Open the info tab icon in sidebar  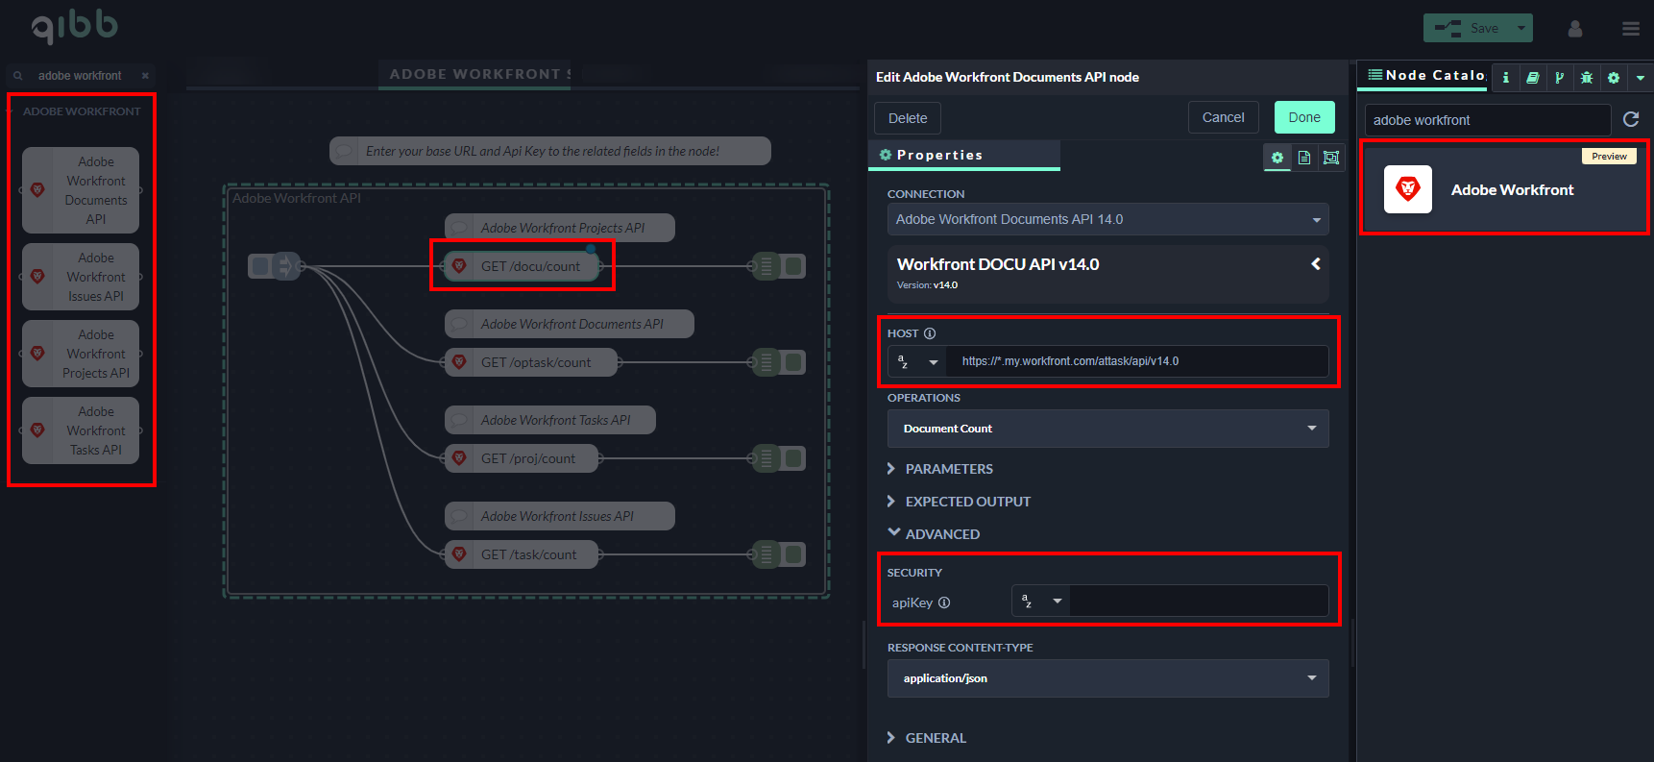click(1505, 77)
